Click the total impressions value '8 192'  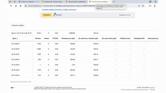pyautogui.click(x=39, y=33)
